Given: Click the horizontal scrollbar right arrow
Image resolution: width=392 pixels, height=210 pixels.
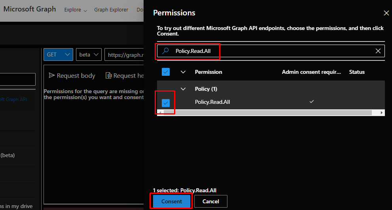Looking at the screenshot, I should coord(382,112).
